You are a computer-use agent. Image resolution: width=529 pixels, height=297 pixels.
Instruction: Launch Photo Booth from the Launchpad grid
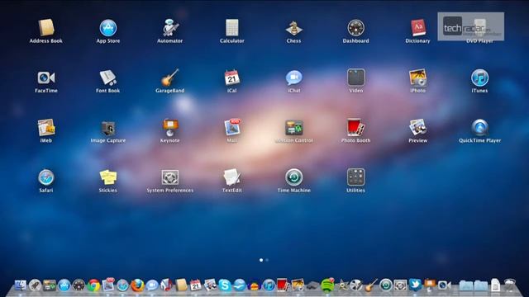(x=355, y=128)
